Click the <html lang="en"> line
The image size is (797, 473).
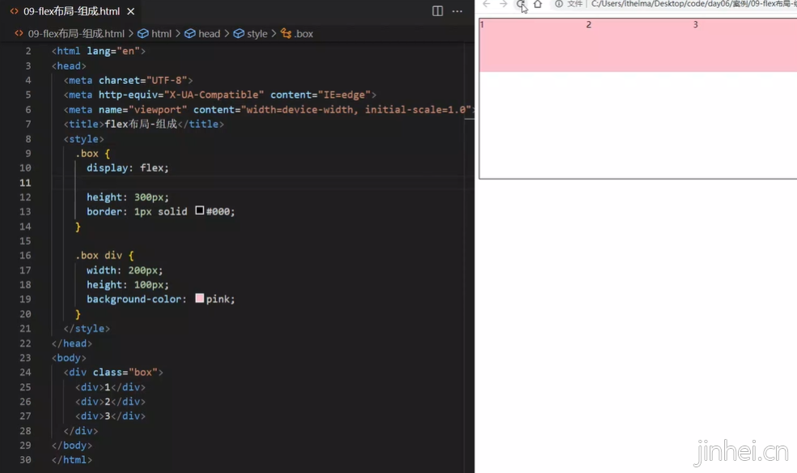pos(99,51)
